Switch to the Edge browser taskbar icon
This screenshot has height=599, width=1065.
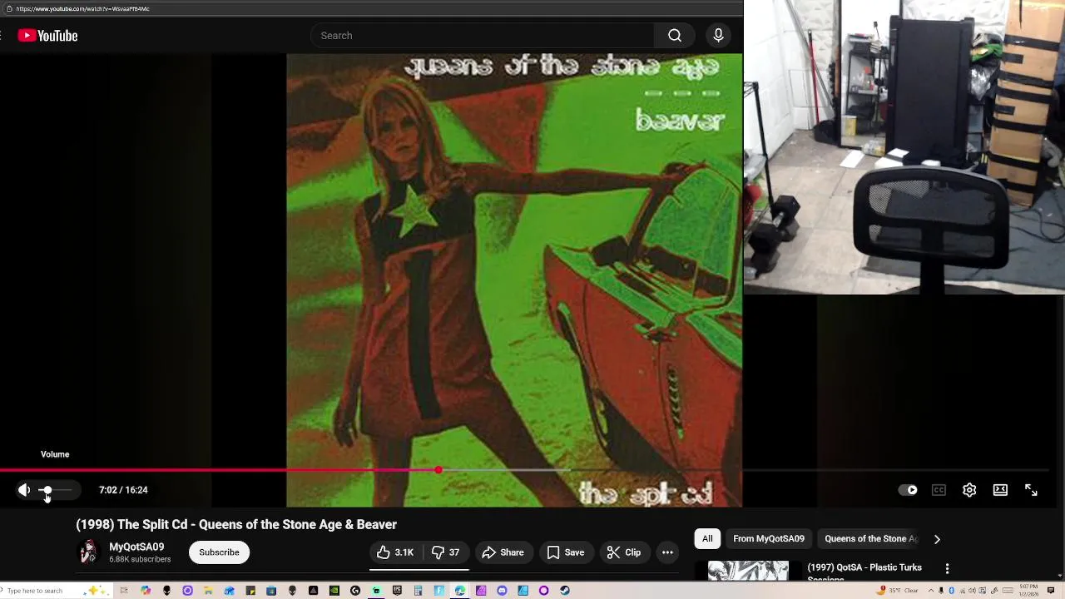coord(459,591)
